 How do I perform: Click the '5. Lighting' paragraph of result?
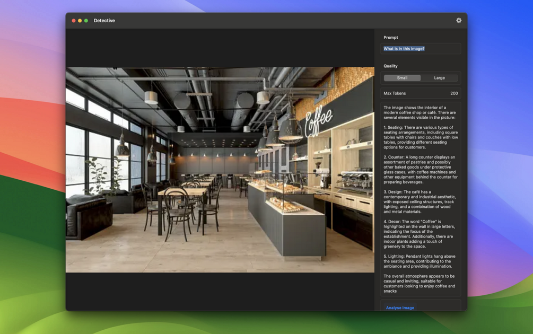point(419,261)
